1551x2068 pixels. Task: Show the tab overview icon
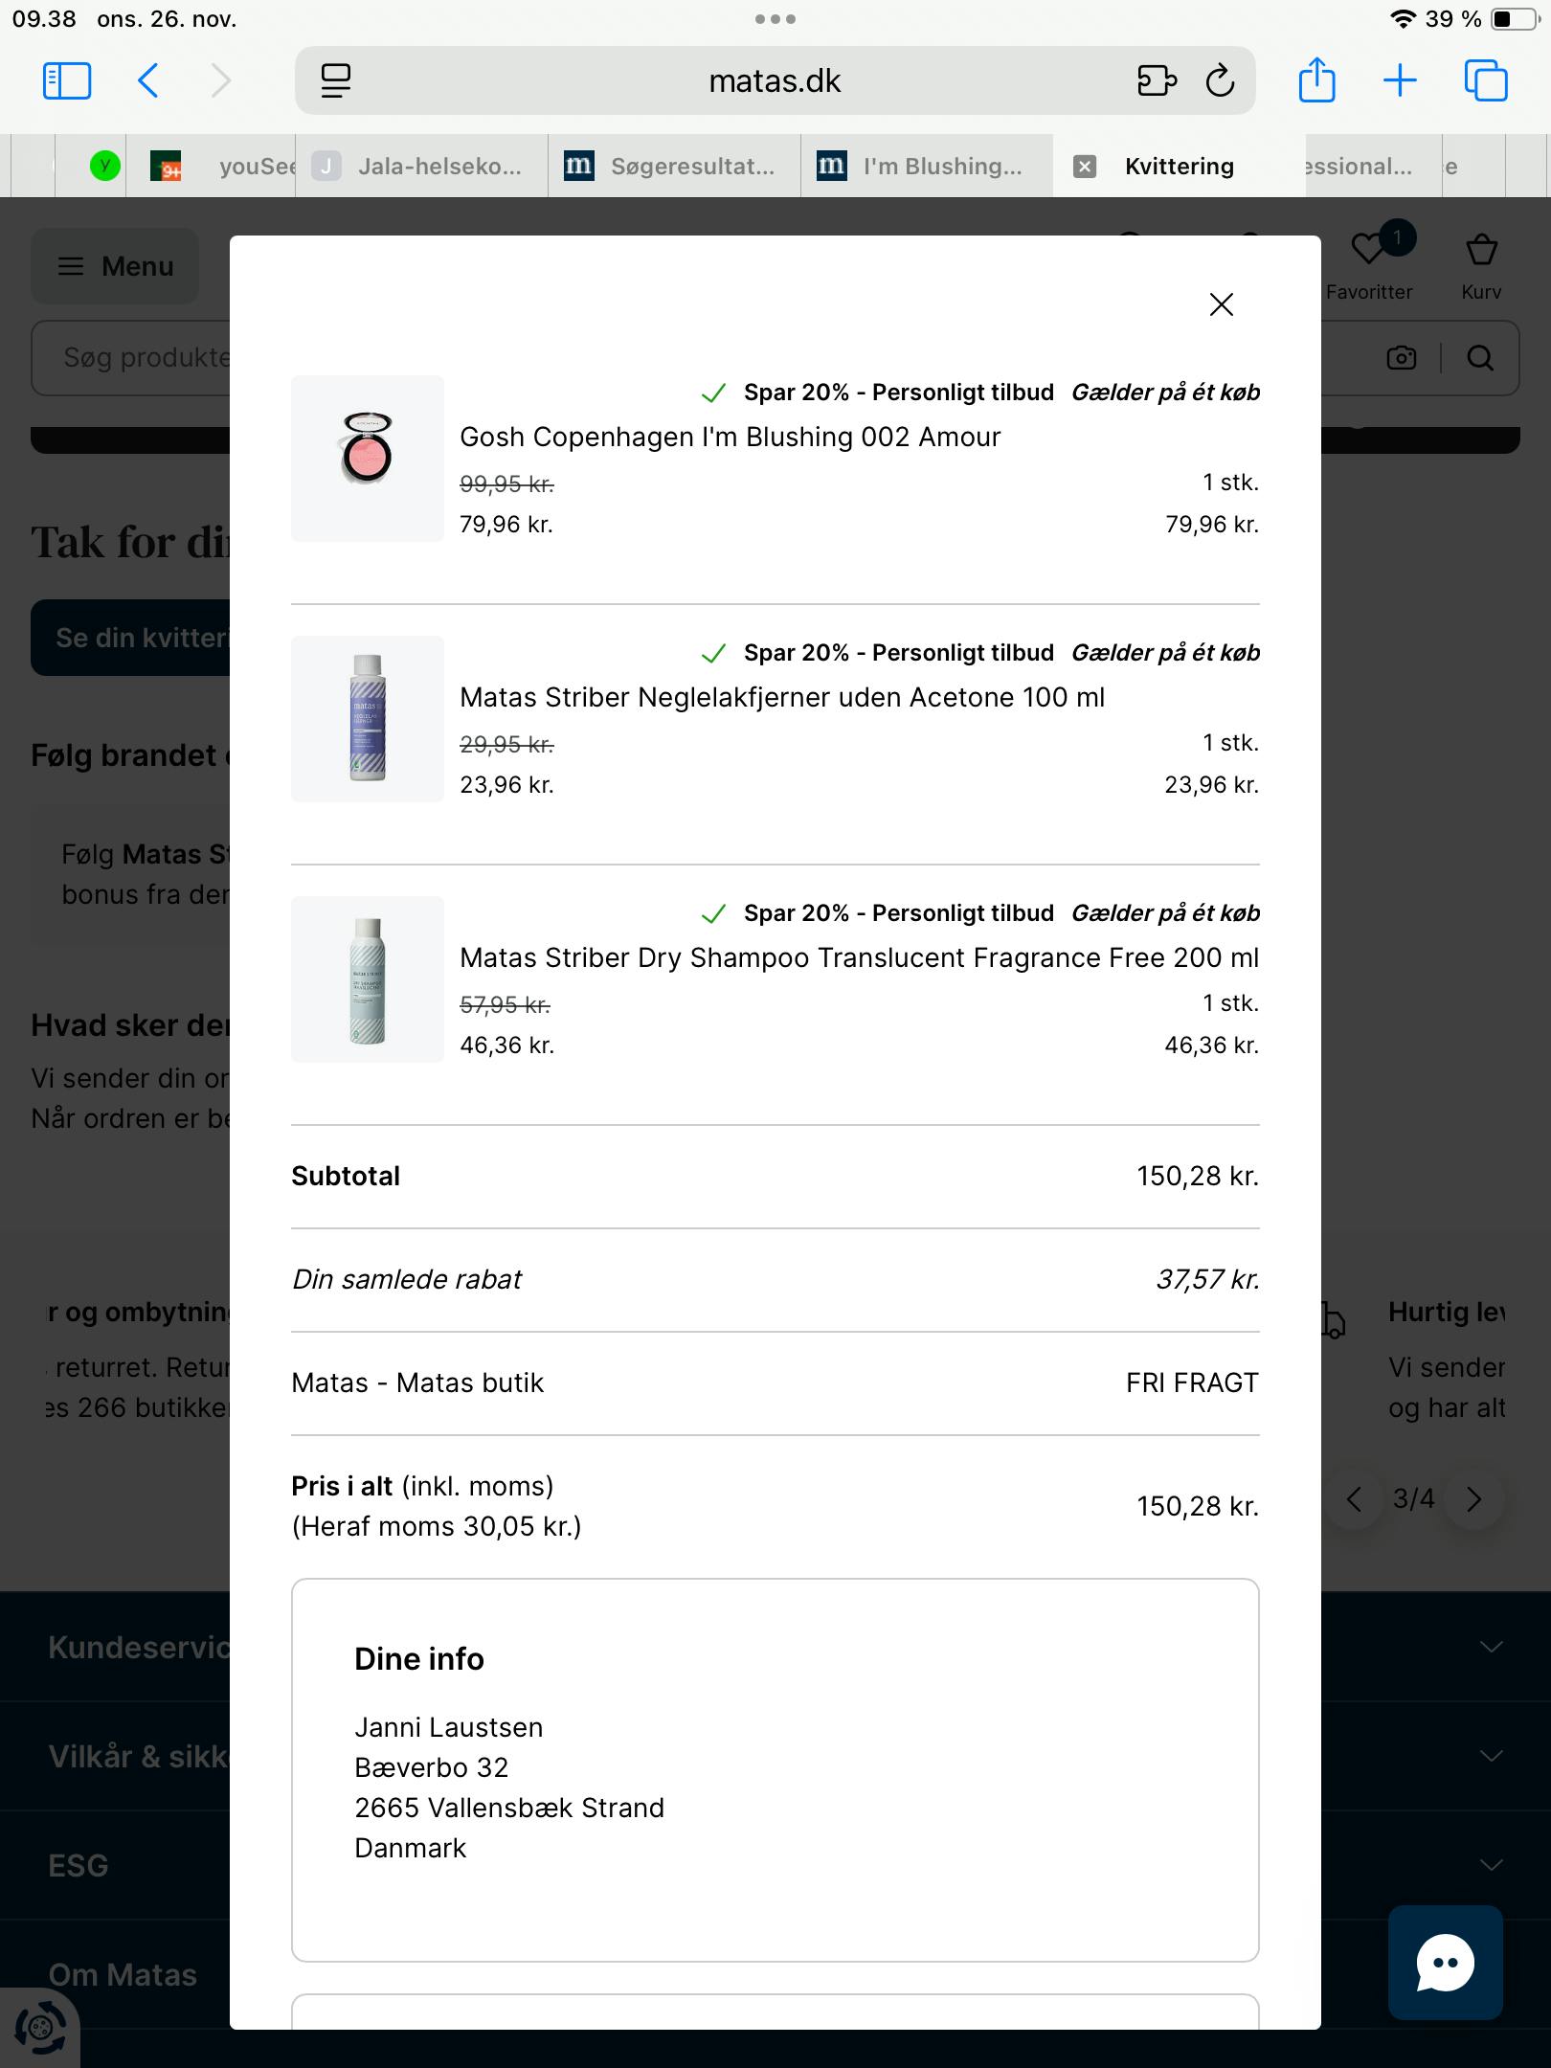point(1485,80)
